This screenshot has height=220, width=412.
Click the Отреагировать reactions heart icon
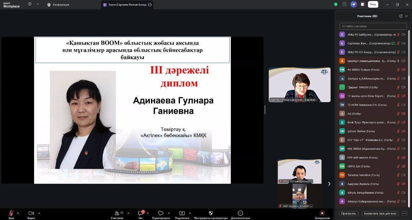[x=161, y=214]
